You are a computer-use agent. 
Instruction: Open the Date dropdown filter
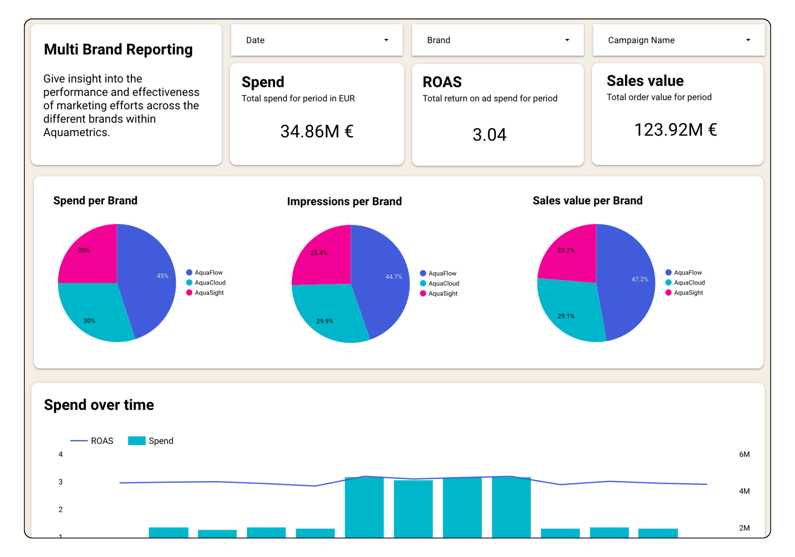(x=316, y=40)
